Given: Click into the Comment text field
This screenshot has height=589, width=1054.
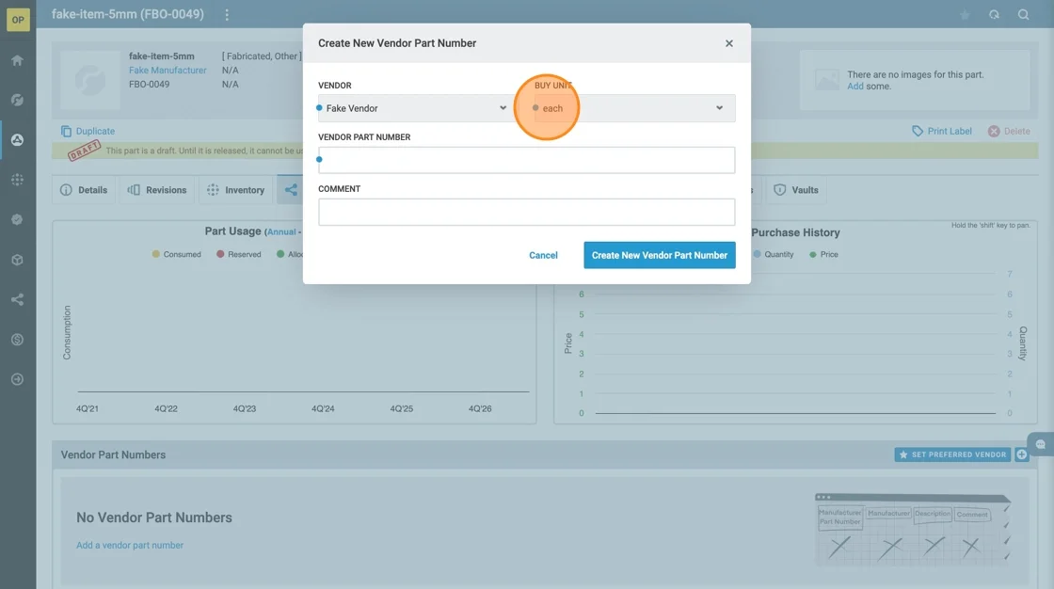Looking at the screenshot, I should point(526,212).
